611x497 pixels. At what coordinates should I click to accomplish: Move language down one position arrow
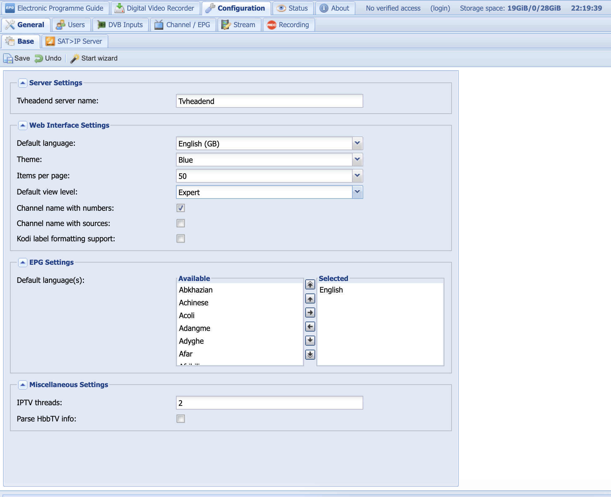point(310,340)
